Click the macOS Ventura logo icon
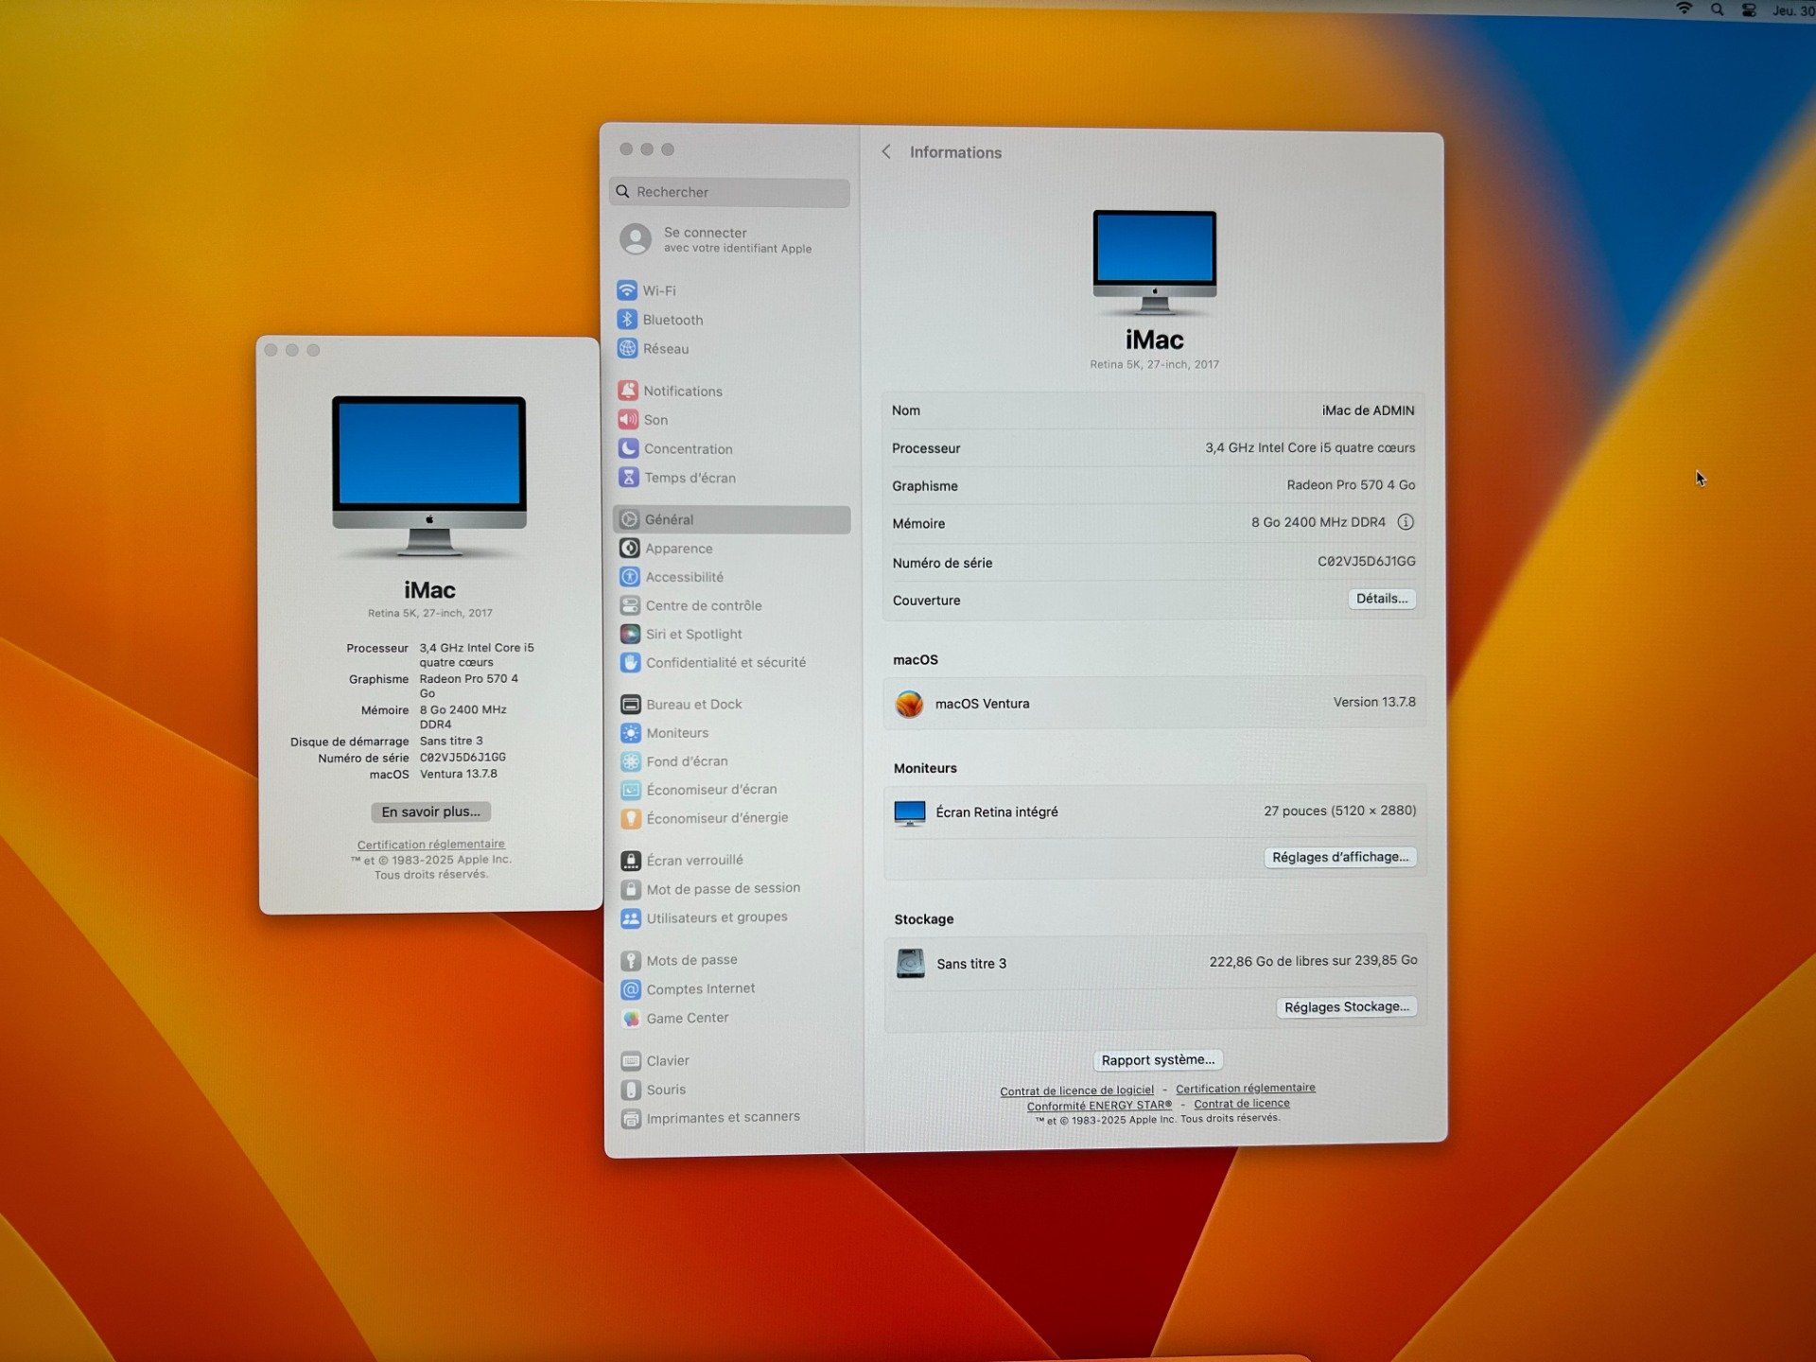Screen dimensions: 1816x1362 909,704
